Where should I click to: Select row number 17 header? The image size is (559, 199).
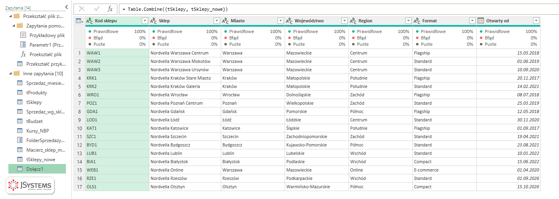point(79,187)
